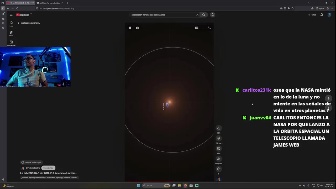Open Inicio in the YouTube sidebar
336x189 pixels.
point(11,24)
